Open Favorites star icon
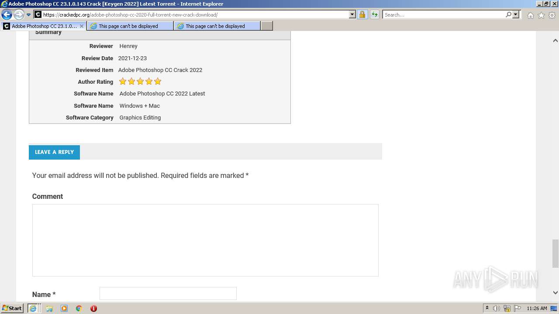 click(541, 15)
